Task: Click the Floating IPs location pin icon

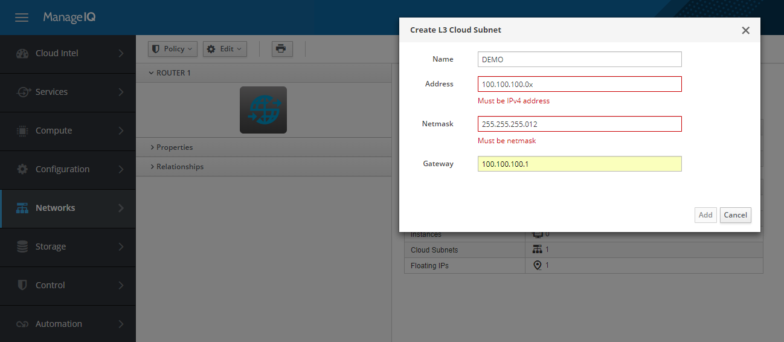Action: pos(537,265)
